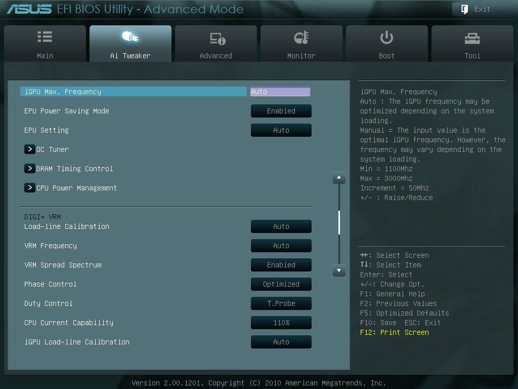Viewport: 518px width, 389px height.
Task: Open EPU Setting Auto dropdown
Action: pyautogui.click(x=281, y=130)
